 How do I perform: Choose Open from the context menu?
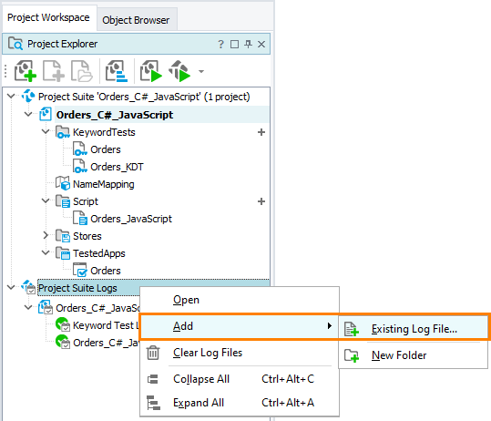(x=240, y=300)
